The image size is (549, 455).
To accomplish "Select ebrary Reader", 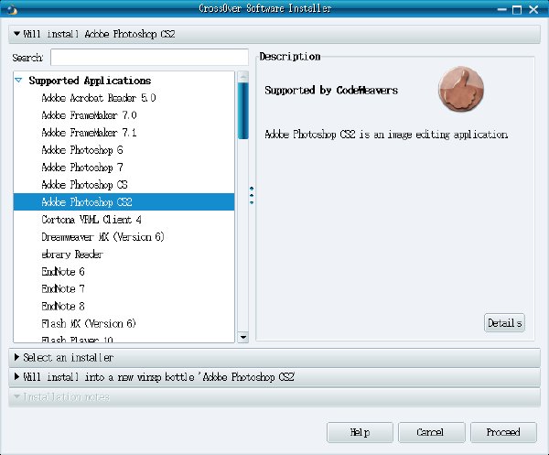I will click(124, 254).
